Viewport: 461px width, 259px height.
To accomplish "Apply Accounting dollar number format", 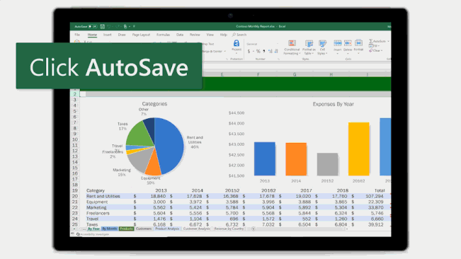I will click(249, 52).
